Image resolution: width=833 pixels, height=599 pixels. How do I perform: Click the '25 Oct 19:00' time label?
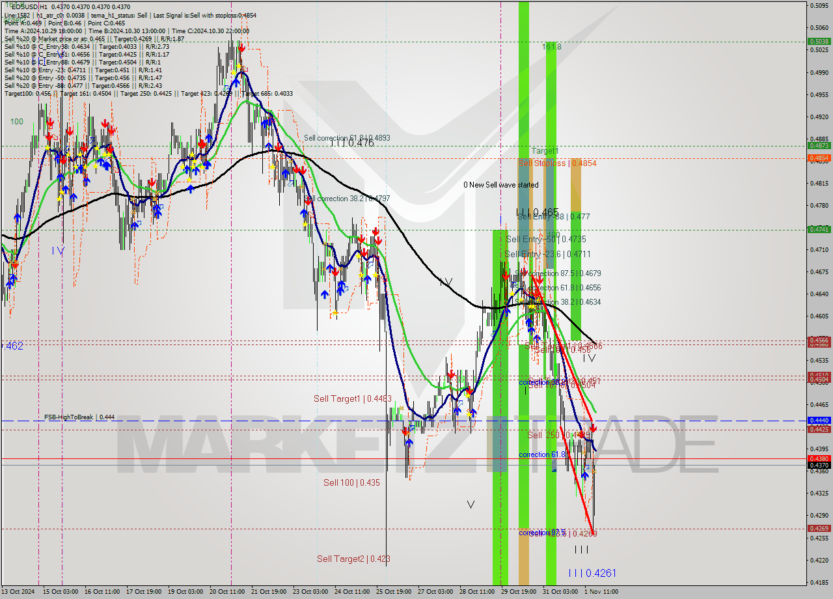(394, 592)
